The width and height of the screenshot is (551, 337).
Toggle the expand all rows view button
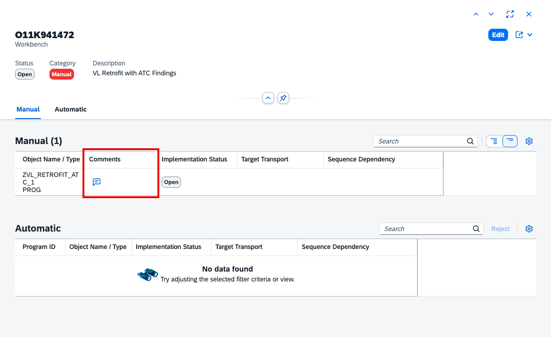click(x=494, y=141)
